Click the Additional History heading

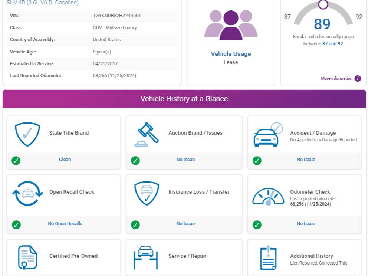pyautogui.click(x=312, y=256)
